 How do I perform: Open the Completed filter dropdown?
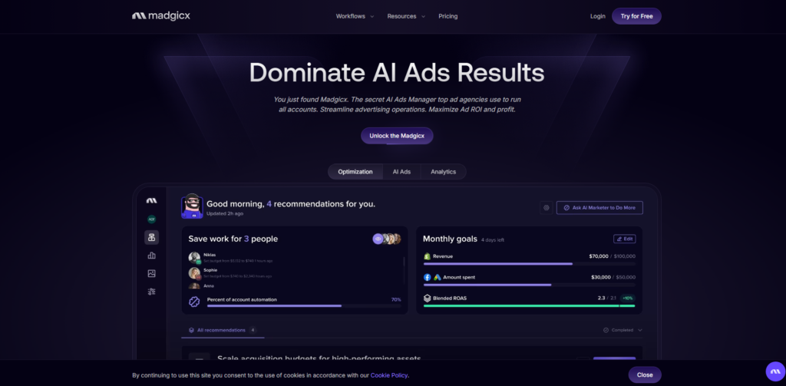(623, 330)
